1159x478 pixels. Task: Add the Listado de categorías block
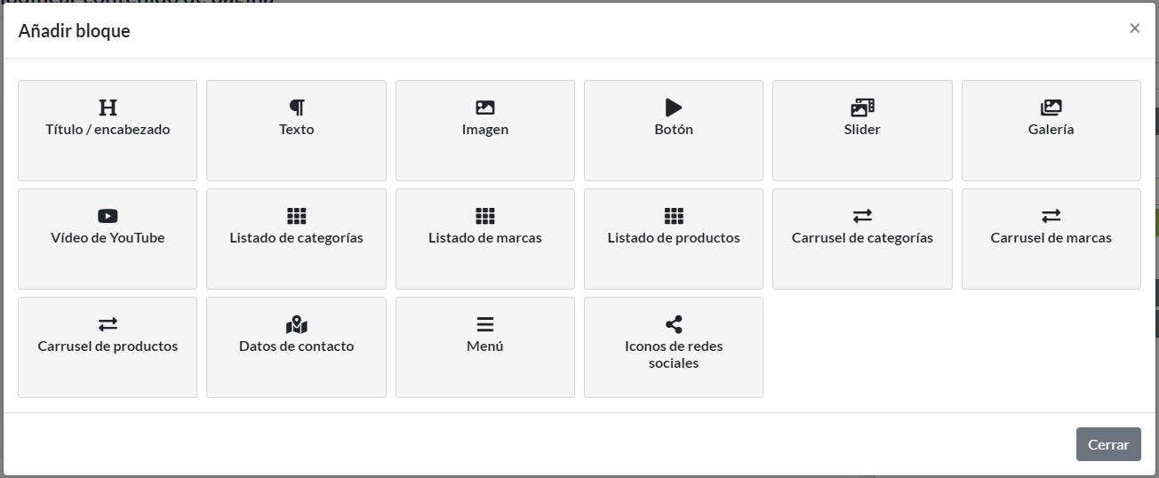click(297, 238)
